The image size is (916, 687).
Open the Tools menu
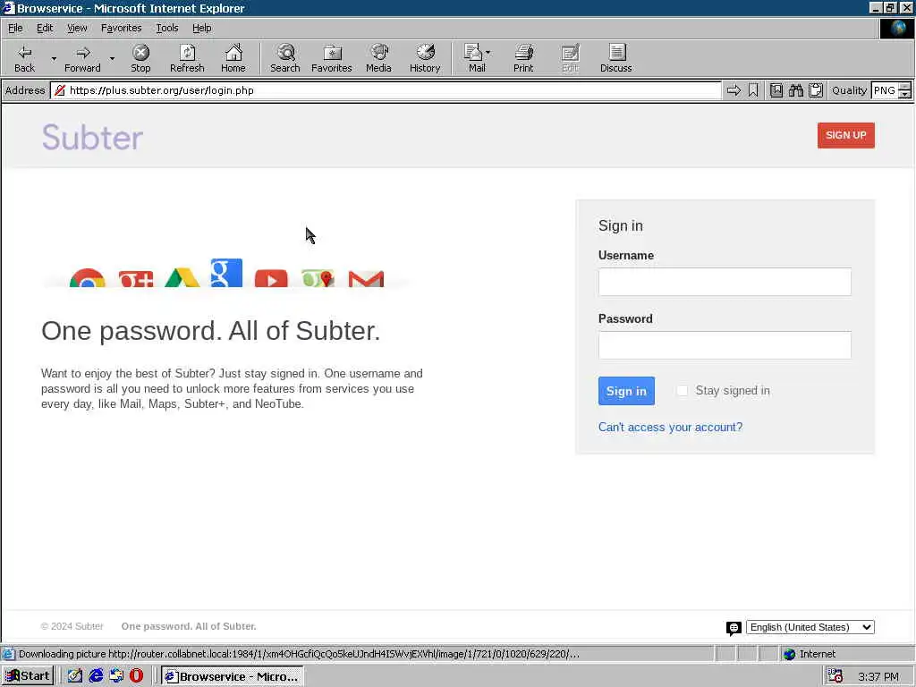pos(166,28)
